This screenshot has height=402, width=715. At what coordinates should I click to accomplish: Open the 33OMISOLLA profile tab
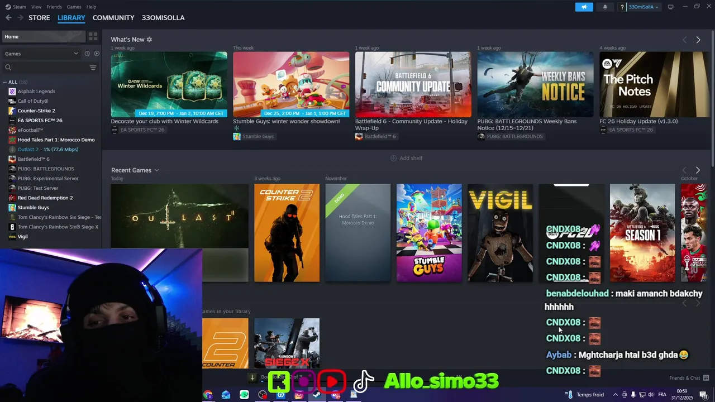163,18
